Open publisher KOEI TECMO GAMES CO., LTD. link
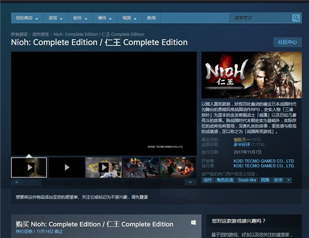This screenshot has width=309, height=238. pyautogui.click(x=264, y=166)
